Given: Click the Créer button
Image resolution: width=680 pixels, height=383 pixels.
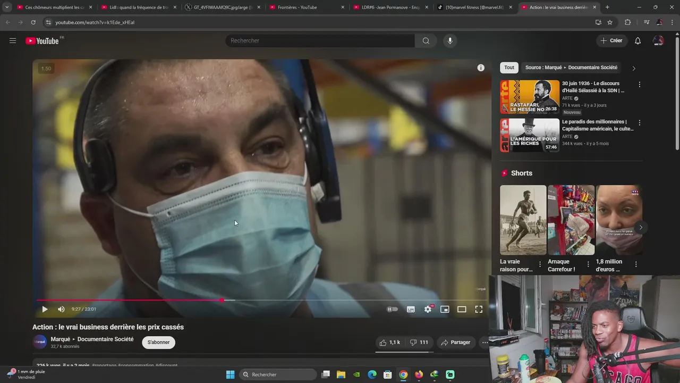Looking at the screenshot, I should [x=611, y=40].
